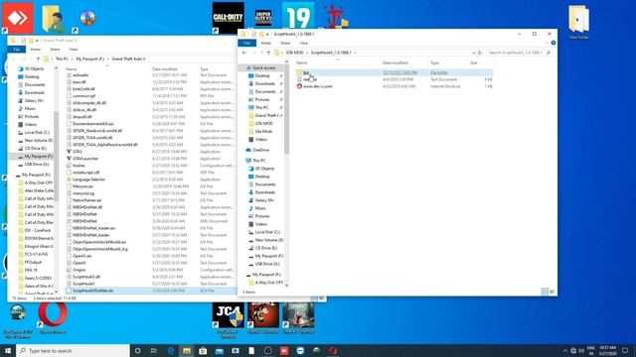This screenshot has height=357, width=636.
Task: Select GTA MOD in ScriptHookV navigation pane
Action: pyautogui.click(x=263, y=123)
